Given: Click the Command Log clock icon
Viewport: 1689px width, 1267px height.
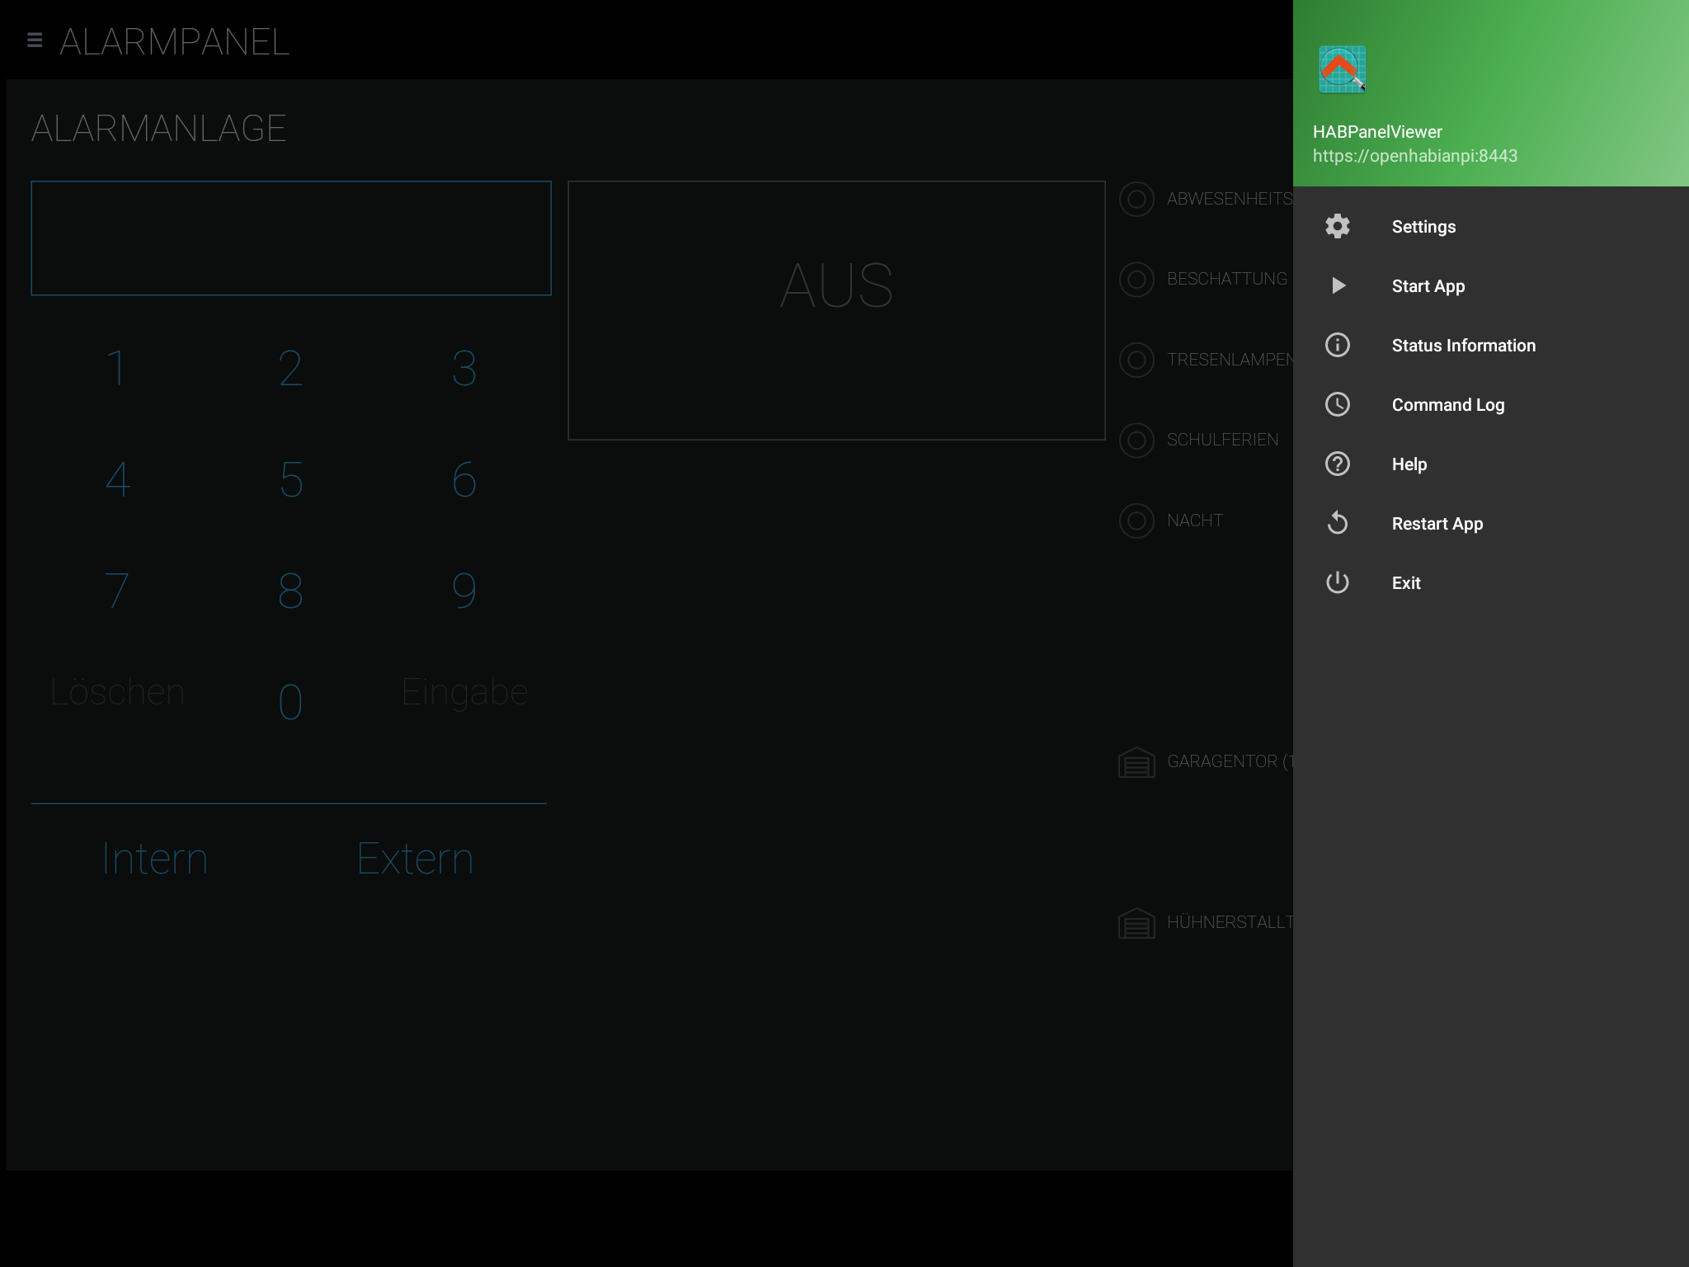Looking at the screenshot, I should coord(1337,404).
